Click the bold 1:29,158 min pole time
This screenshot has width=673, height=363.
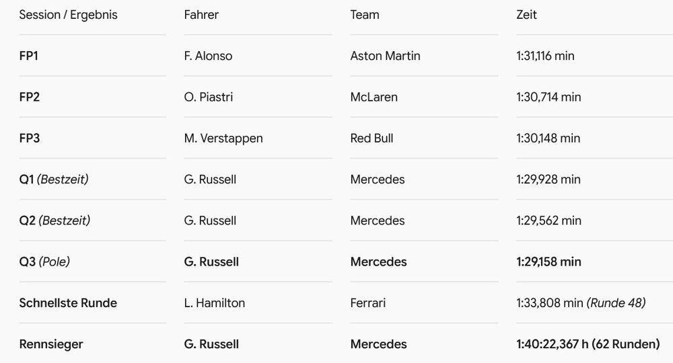pyautogui.click(x=549, y=261)
